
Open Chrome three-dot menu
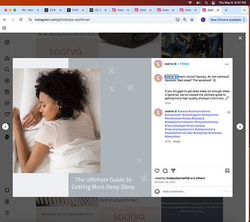244,20
